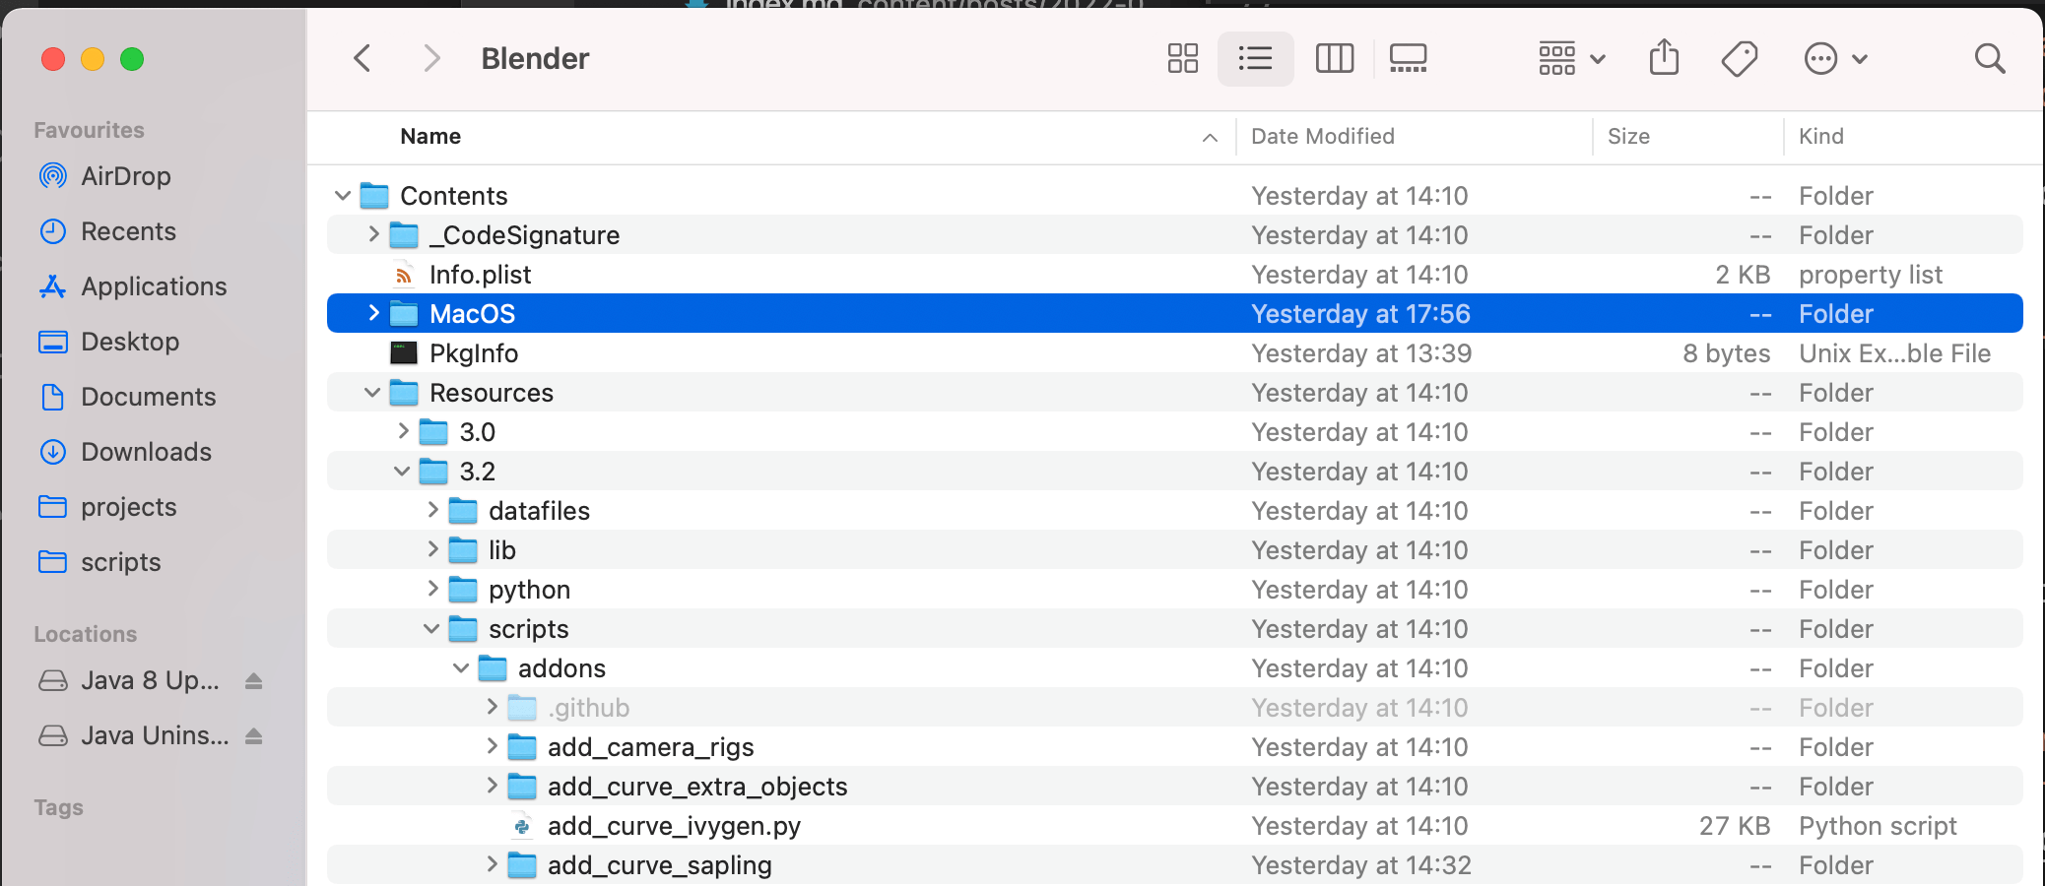
Task: Open projects folder in sidebar
Action: (128, 507)
